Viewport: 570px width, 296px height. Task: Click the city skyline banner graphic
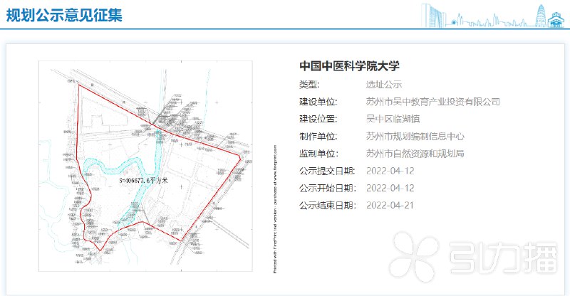point(492,16)
